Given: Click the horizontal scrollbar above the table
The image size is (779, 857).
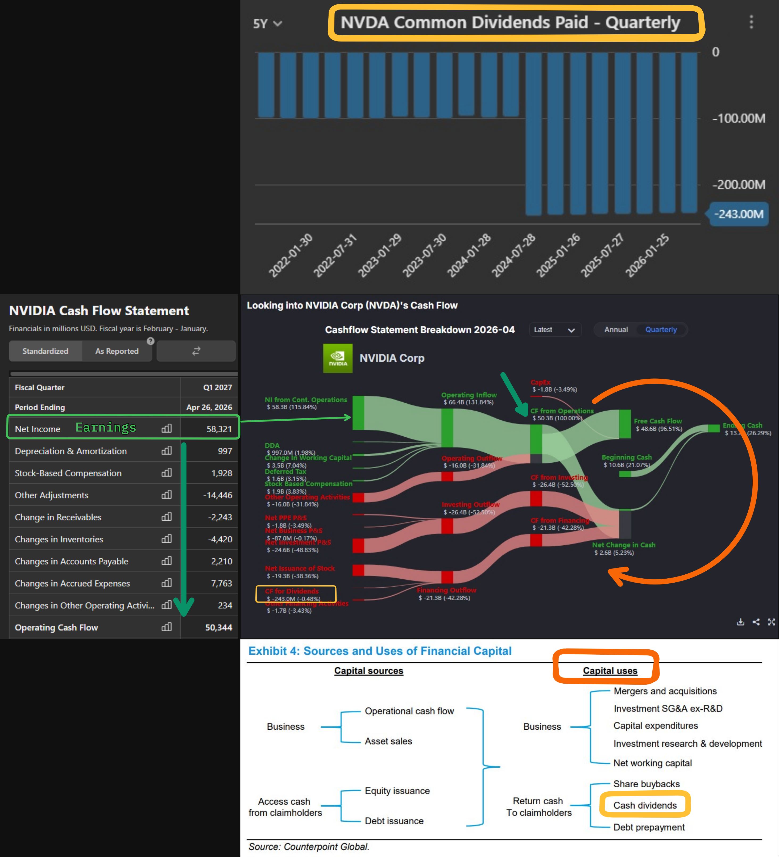Looking at the screenshot, I should 123,374.
